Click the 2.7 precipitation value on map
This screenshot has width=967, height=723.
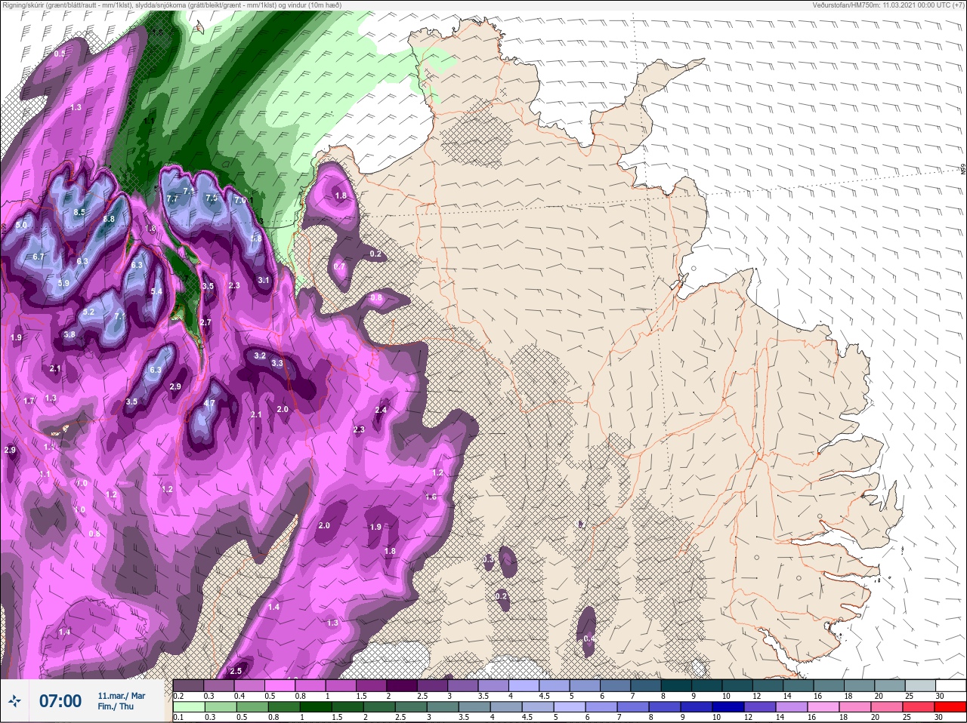tap(205, 322)
